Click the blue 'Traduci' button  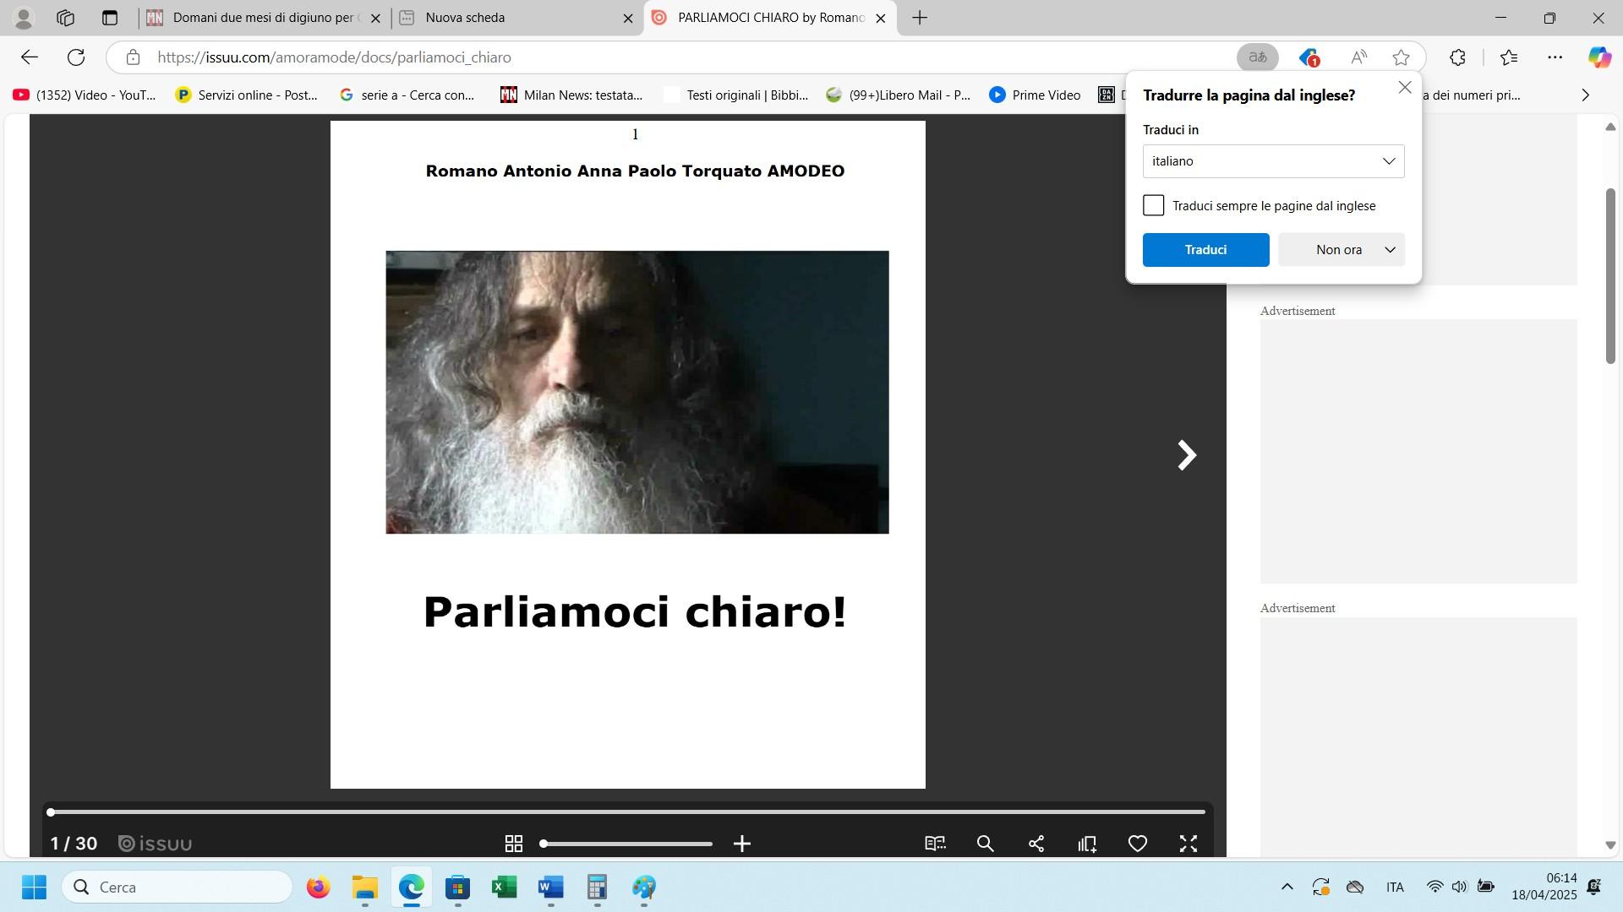point(1205,250)
